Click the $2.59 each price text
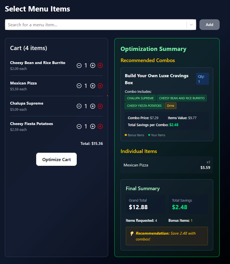 click(x=18, y=130)
